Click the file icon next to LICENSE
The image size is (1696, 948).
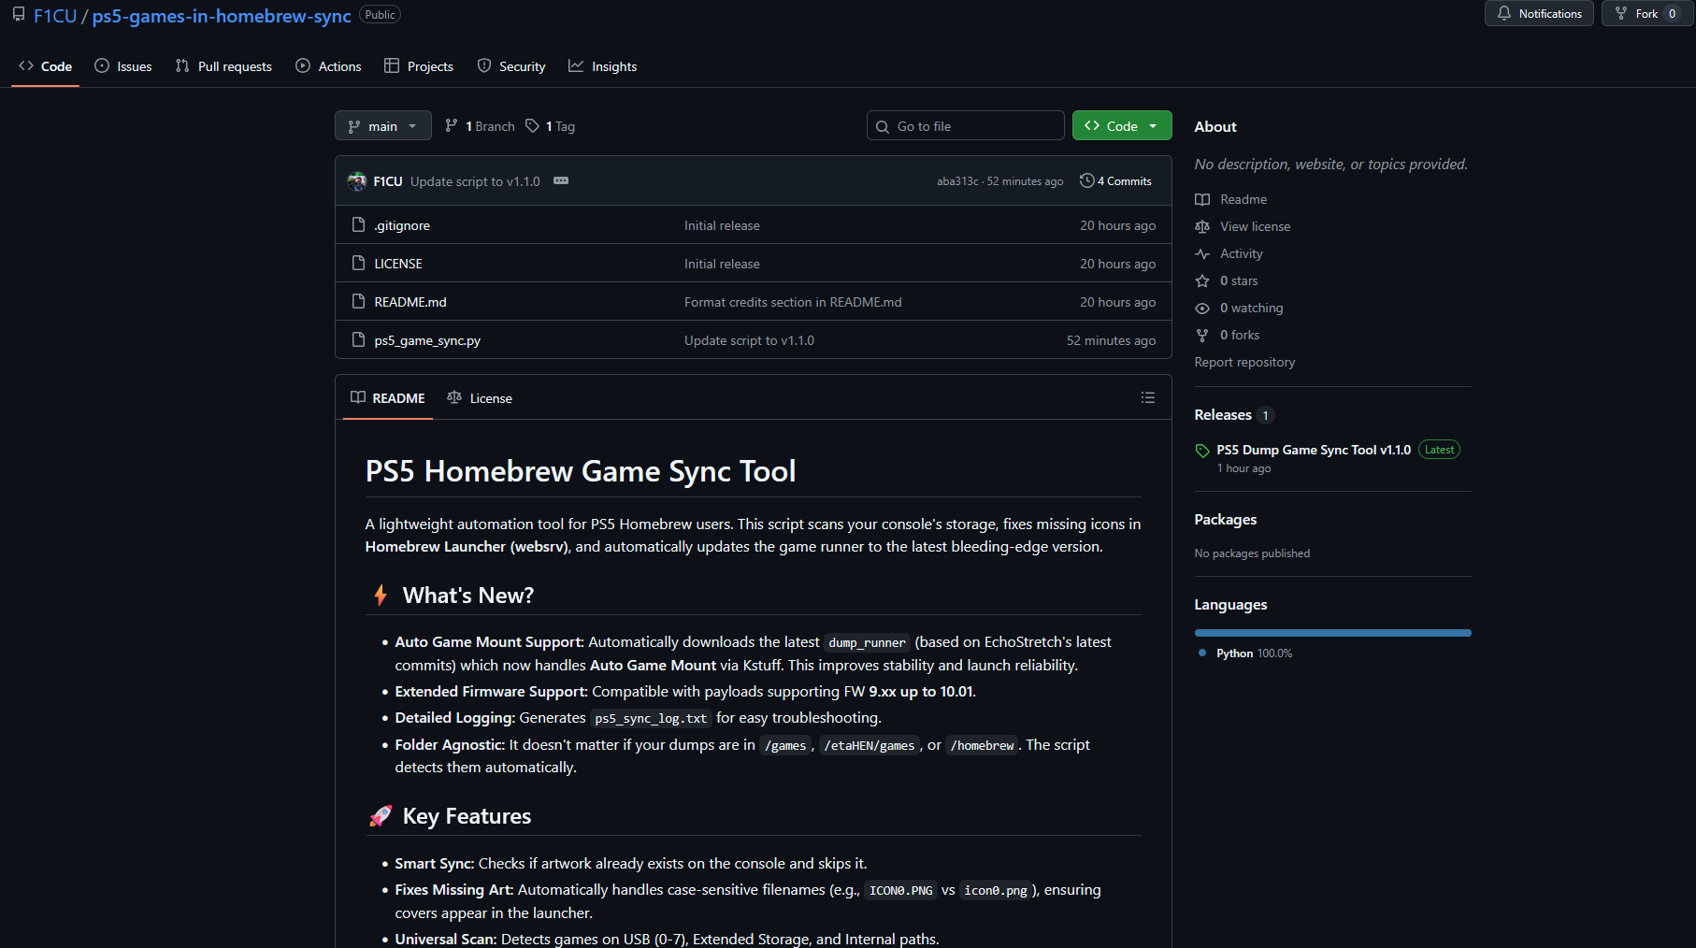(x=358, y=264)
